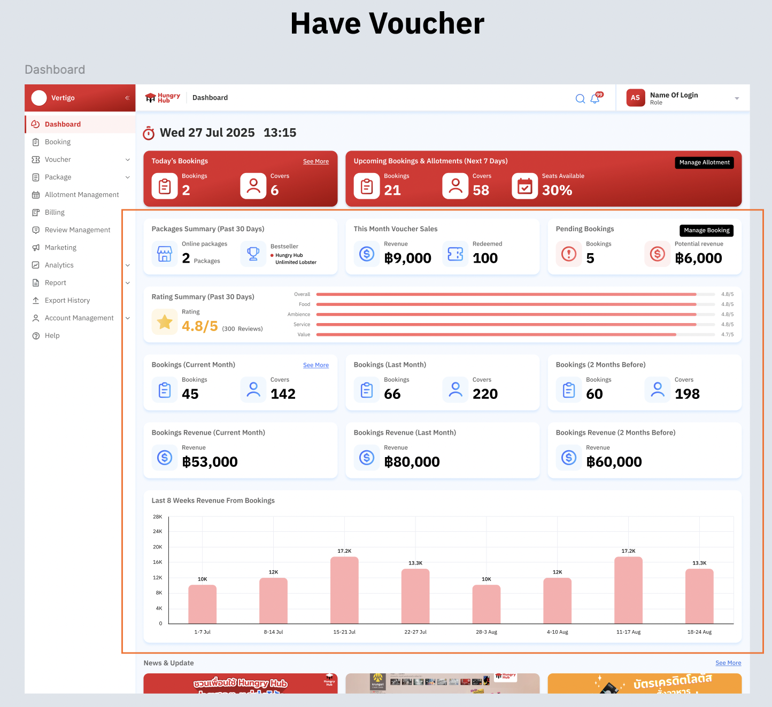Viewport: 772px width, 707px height.
Task: Click the Export History upload icon
Action: (x=36, y=301)
